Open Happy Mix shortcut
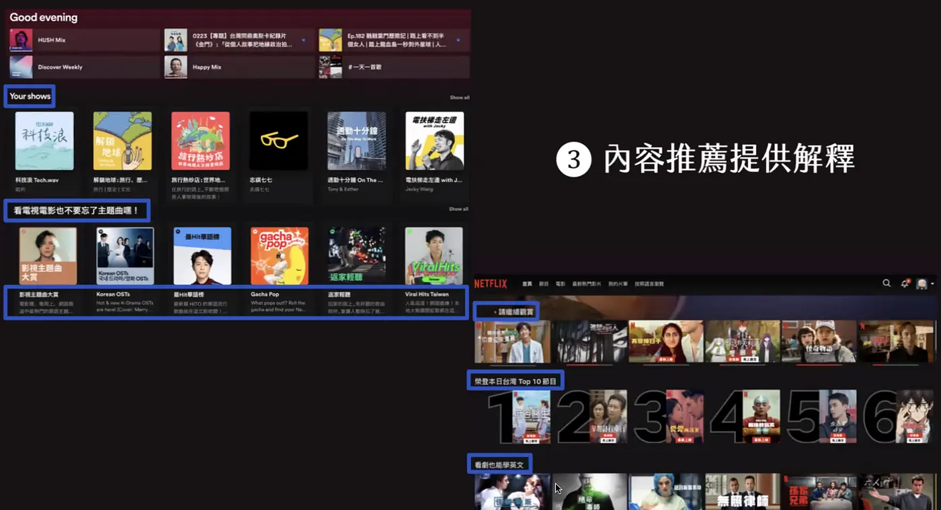The width and height of the screenshot is (941, 510). pos(239,67)
